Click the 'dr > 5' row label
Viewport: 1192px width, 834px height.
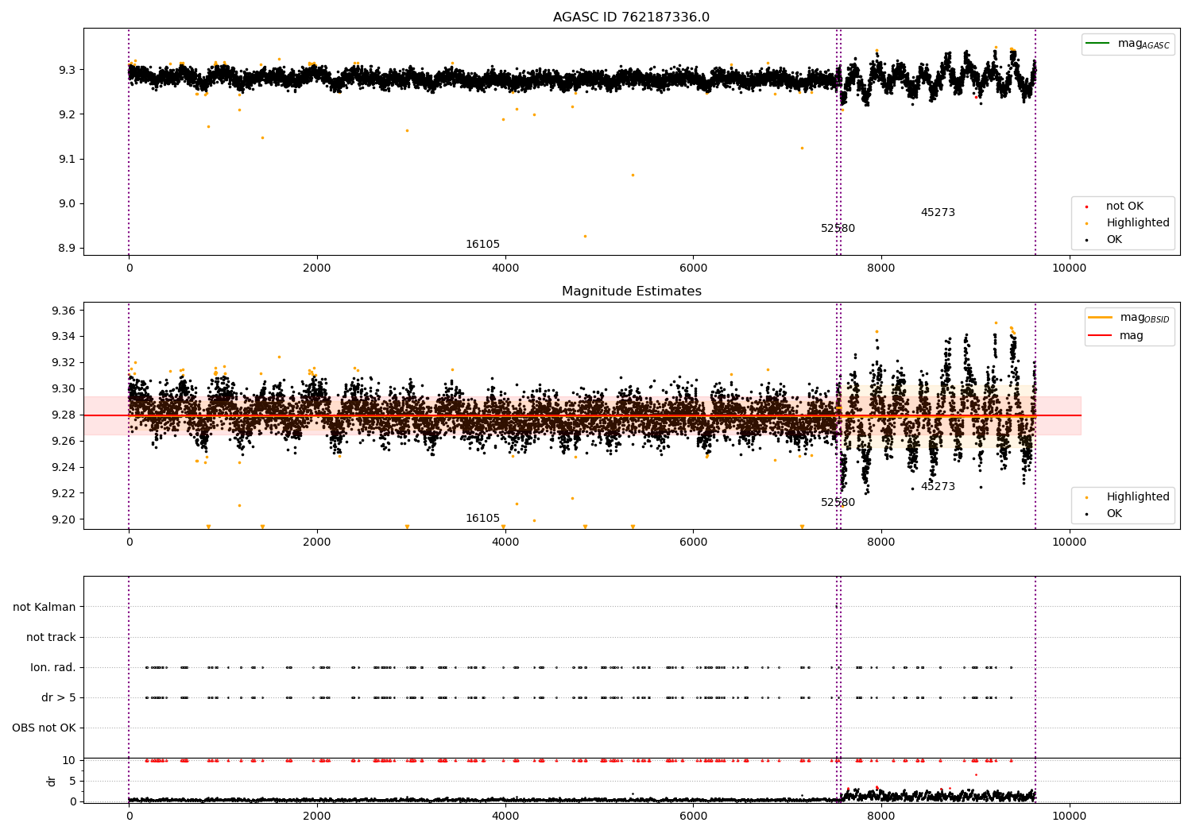coord(59,698)
